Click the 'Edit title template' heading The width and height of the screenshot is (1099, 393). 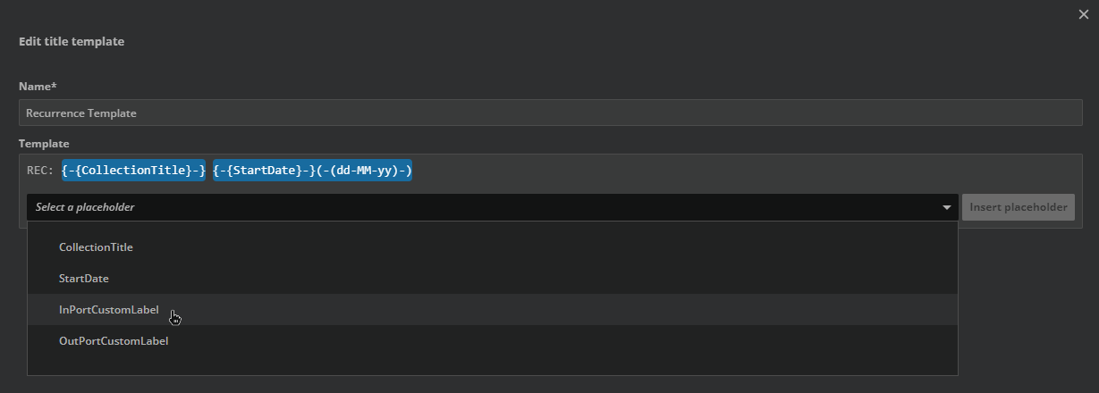coord(72,42)
